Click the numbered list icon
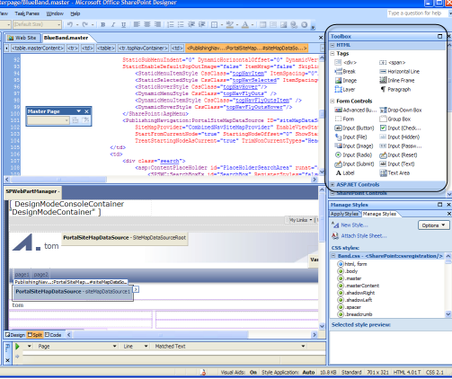452x379 pixels. [x=170, y=24]
